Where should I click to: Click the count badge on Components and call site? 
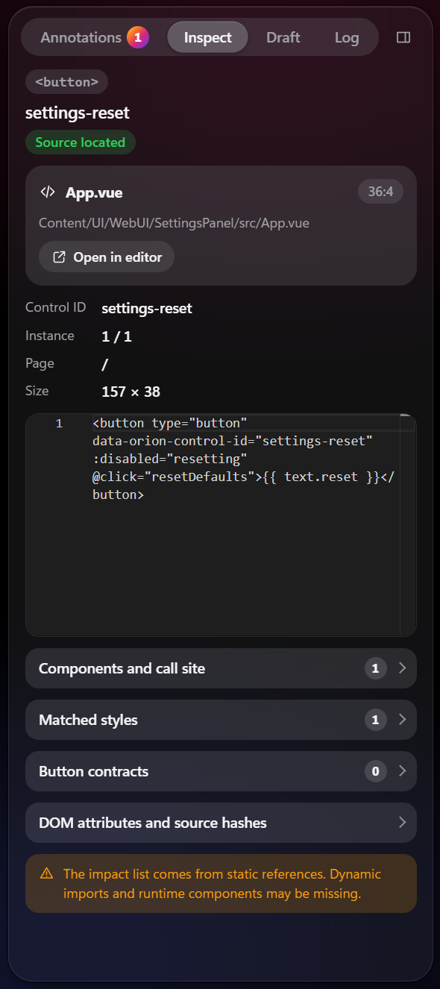coord(376,668)
